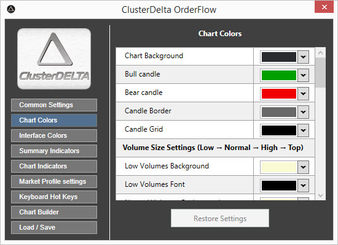
Task: Expand the Chart Background color dropdown
Action: tap(304, 57)
